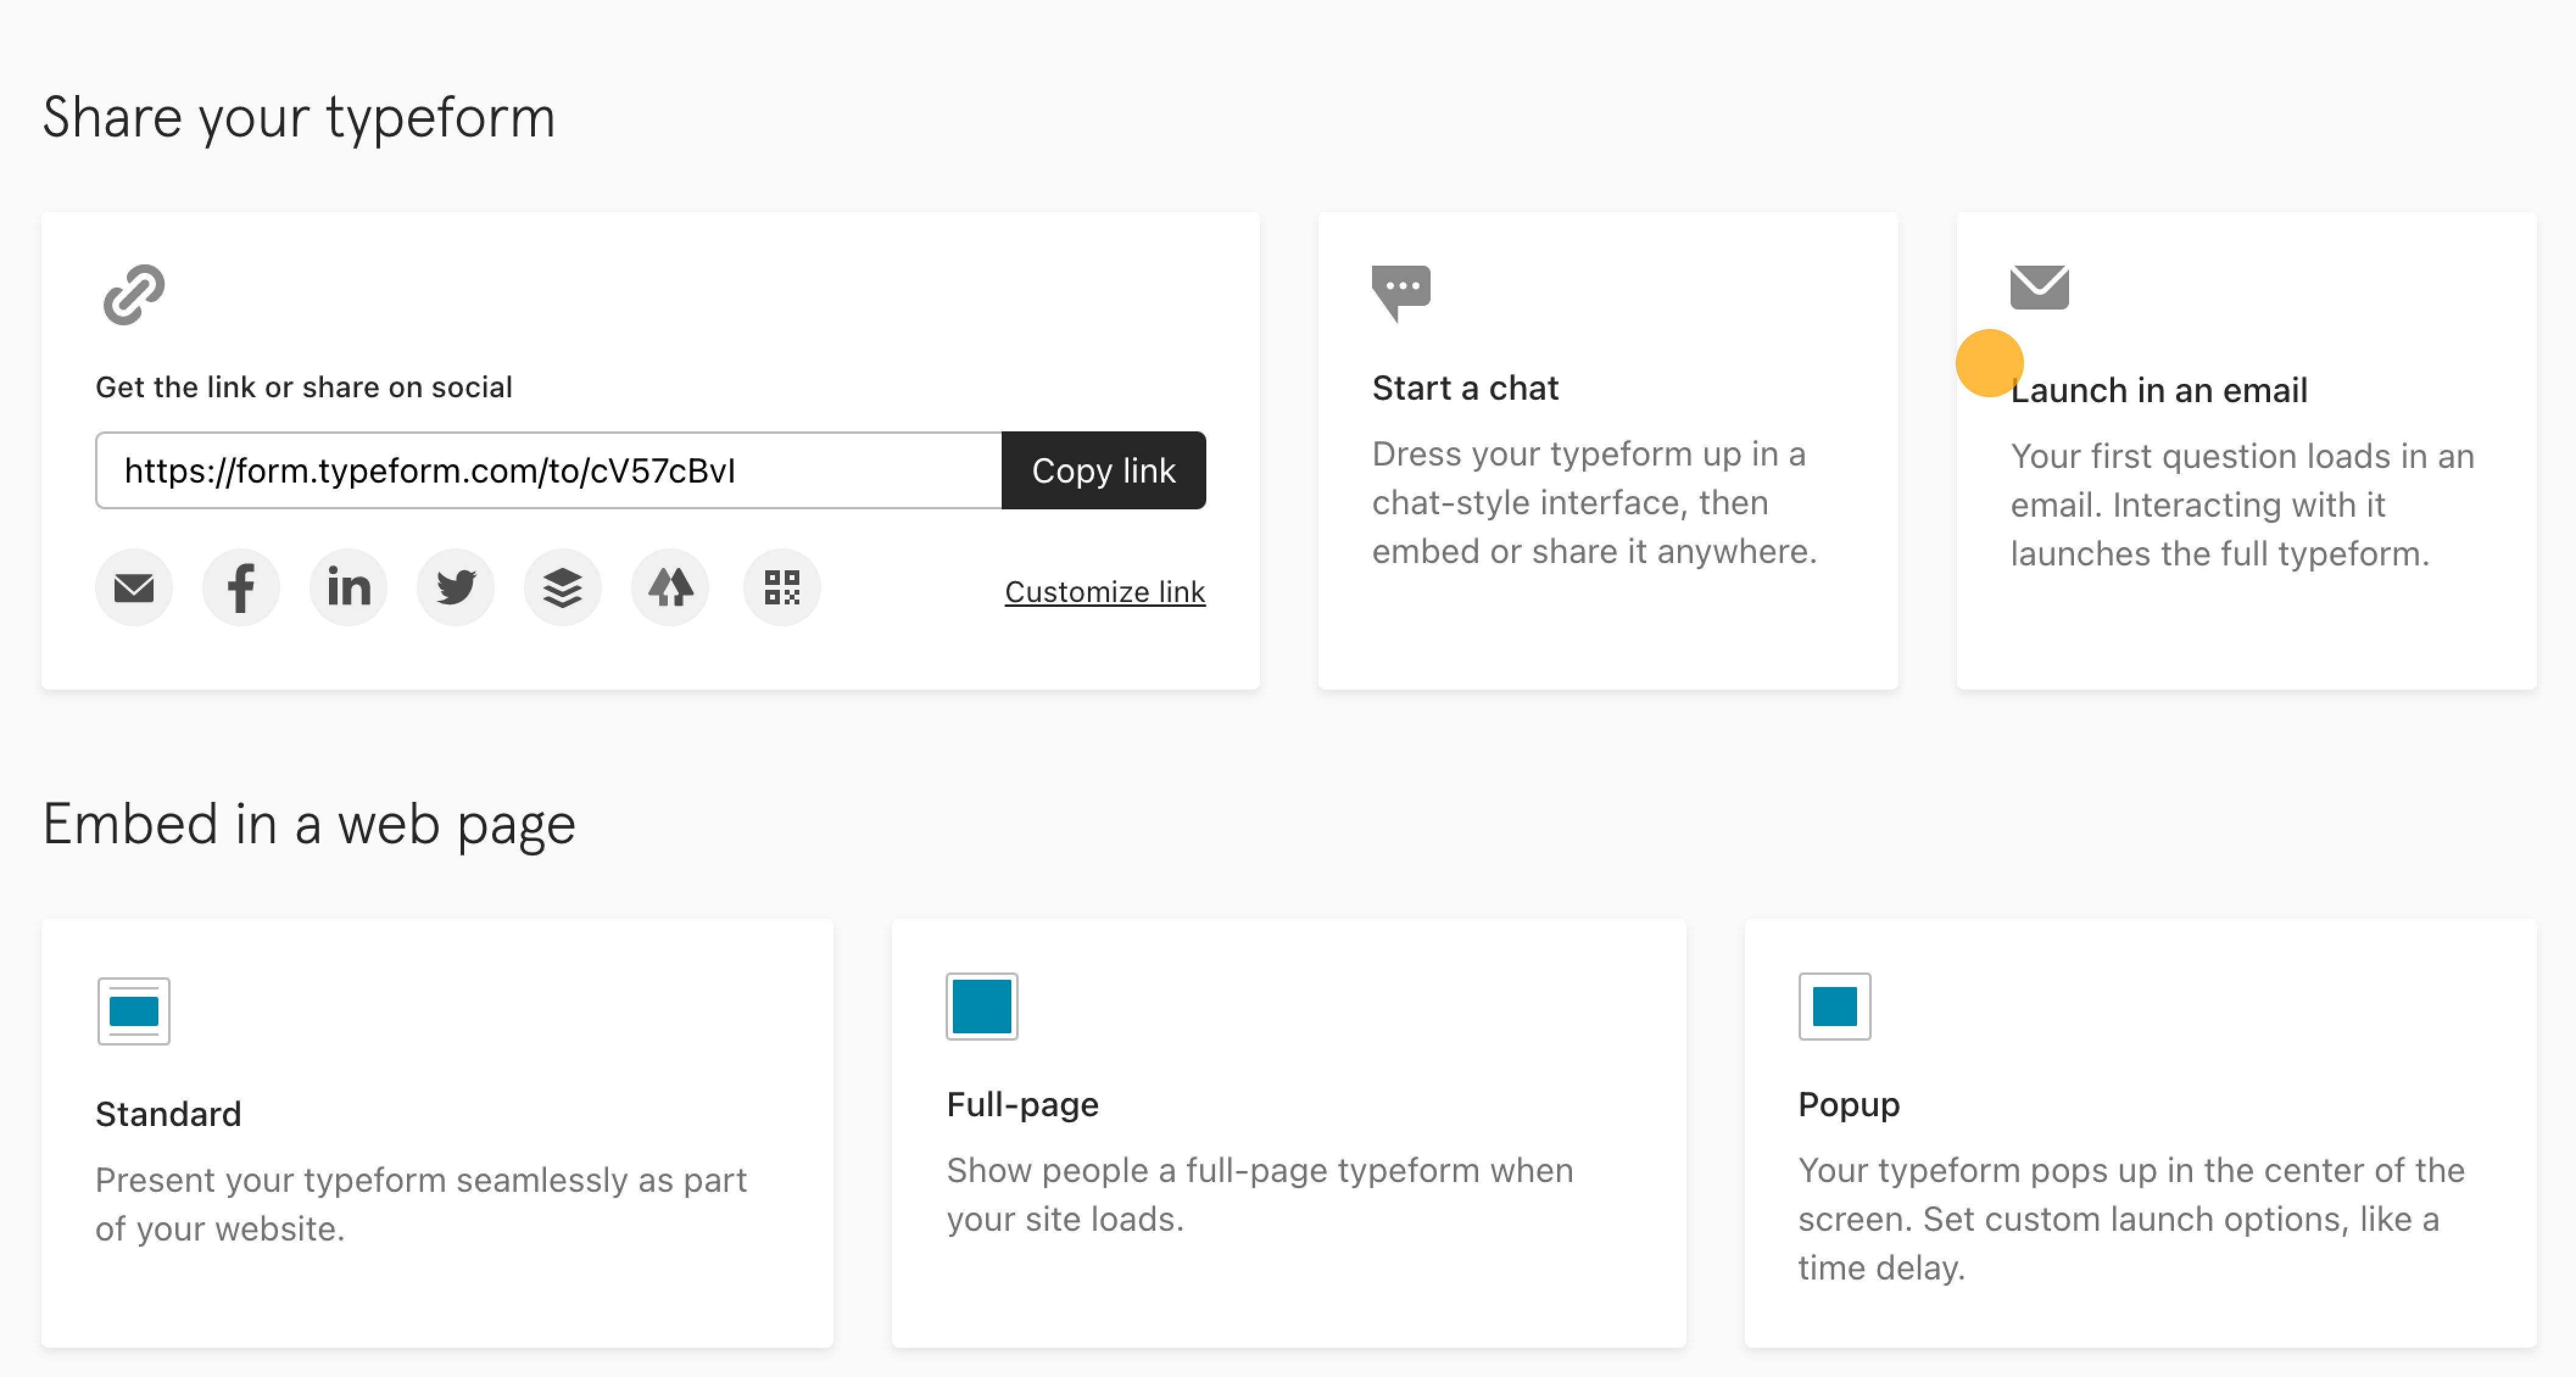
Task: Click the 'Embed in a web page' heading
Action: pos(309,825)
